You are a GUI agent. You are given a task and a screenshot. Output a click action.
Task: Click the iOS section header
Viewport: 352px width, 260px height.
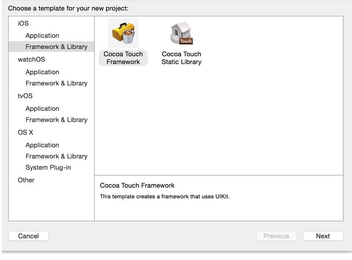[x=23, y=24]
